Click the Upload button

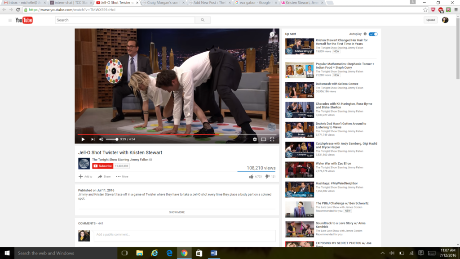(430, 20)
